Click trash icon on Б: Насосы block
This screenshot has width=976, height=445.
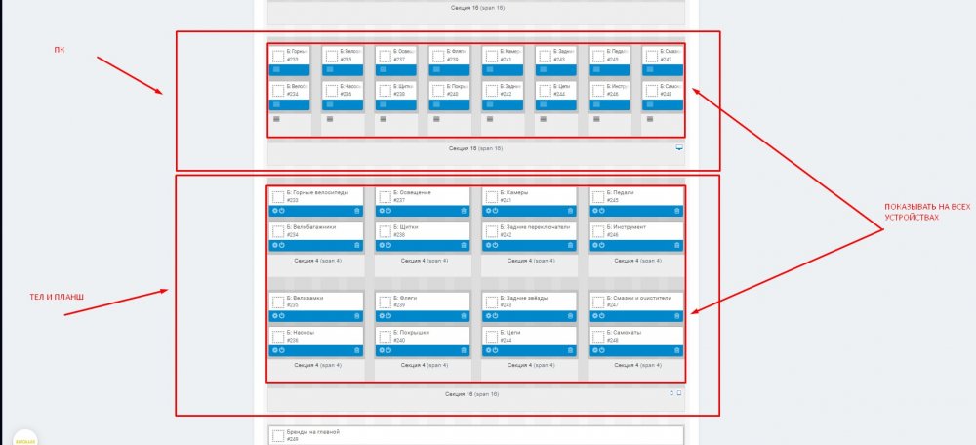(356, 351)
